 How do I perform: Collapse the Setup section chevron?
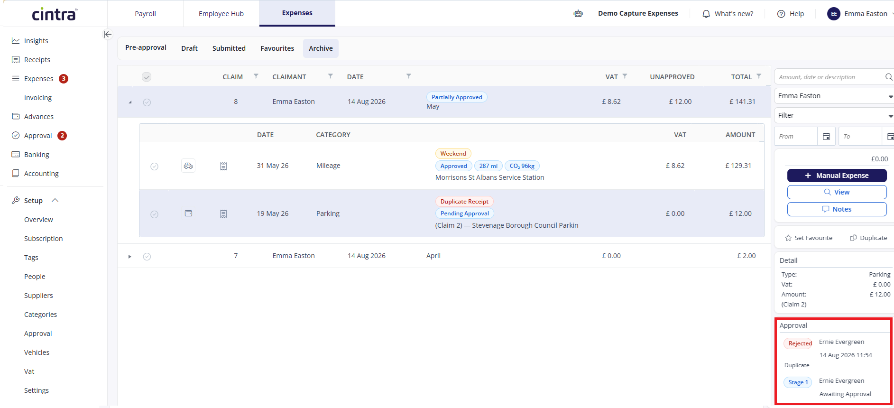[x=55, y=200]
